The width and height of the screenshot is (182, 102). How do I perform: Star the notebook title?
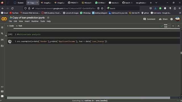(48, 18)
